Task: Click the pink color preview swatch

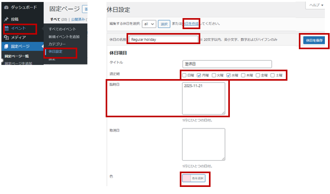Action: click(x=186, y=178)
